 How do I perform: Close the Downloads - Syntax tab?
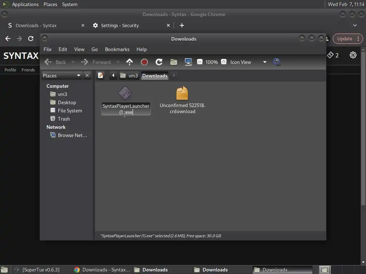tap(83, 25)
